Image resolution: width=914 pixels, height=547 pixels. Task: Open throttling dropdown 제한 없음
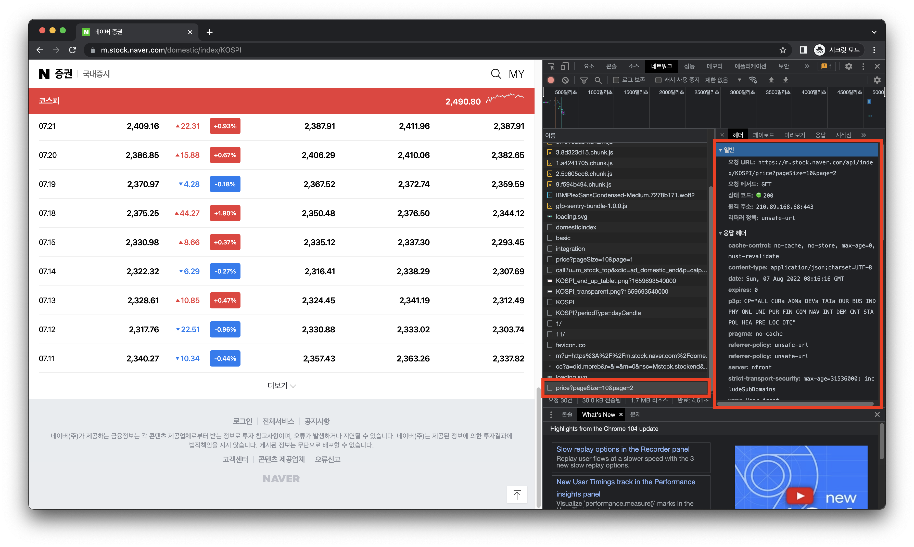click(723, 80)
